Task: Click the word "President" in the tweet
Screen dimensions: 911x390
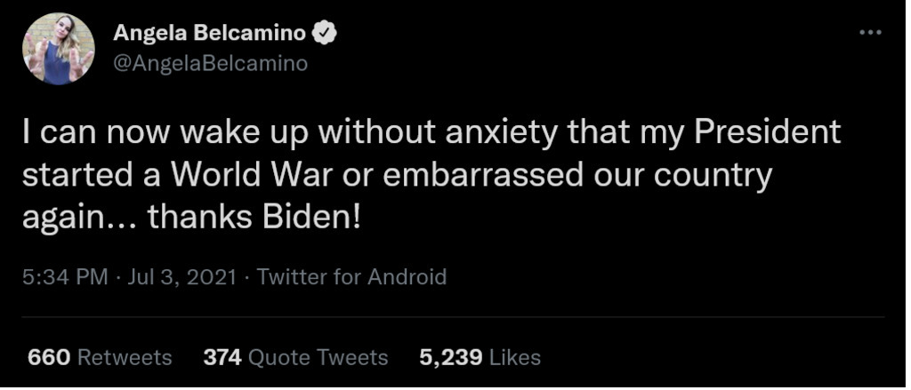Action: (x=767, y=133)
